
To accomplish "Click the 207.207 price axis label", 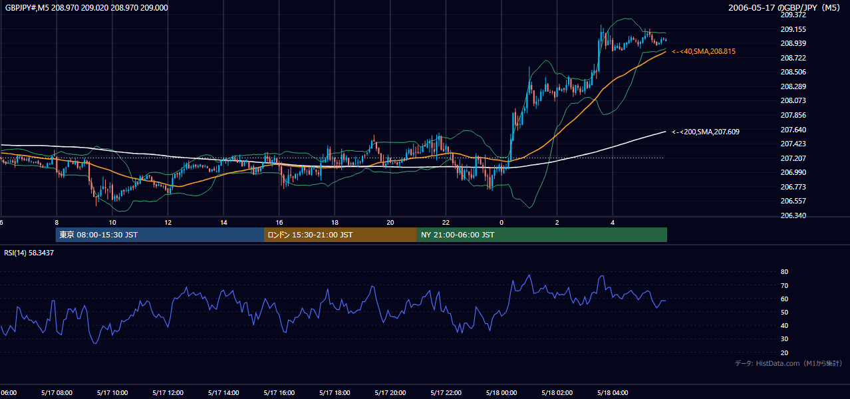I will [793, 158].
